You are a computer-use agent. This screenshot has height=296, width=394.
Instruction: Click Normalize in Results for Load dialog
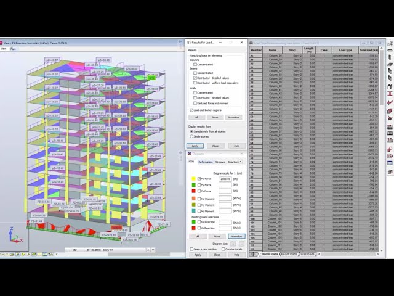pyautogui.click(x=233, y=117)
